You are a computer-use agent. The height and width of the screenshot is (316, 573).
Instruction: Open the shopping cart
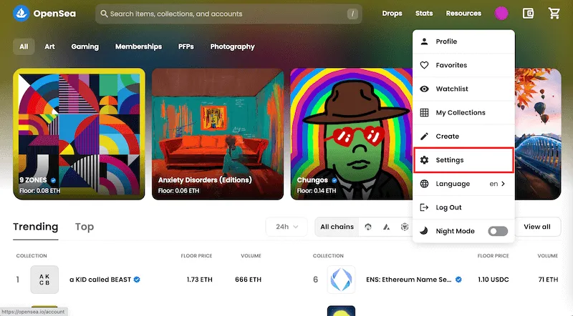coord(553,14)
